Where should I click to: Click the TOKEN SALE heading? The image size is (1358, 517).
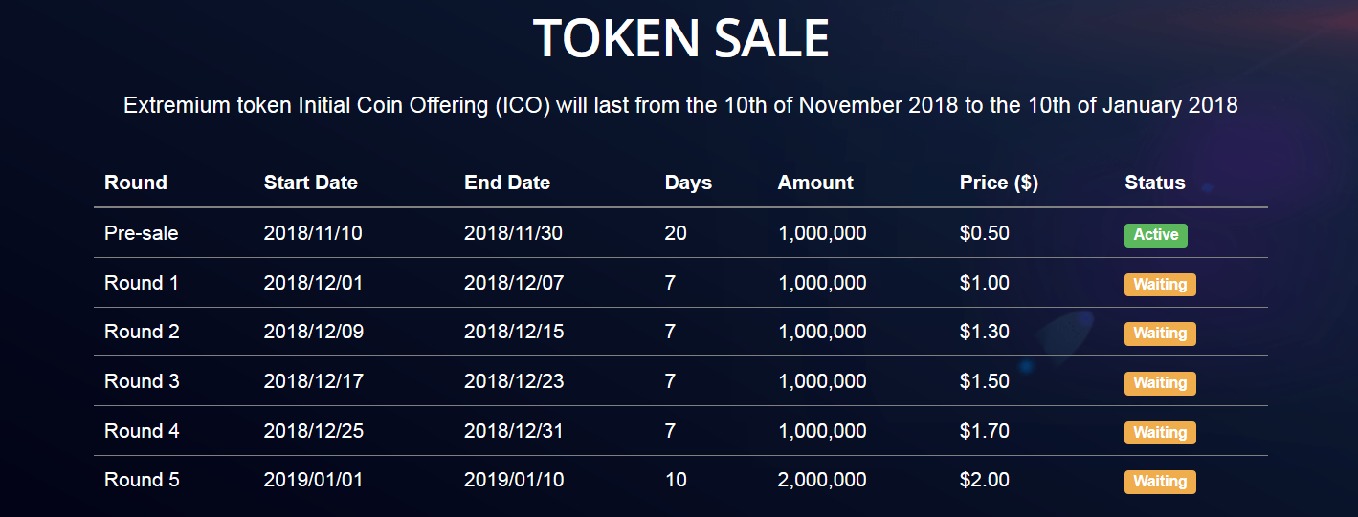click(680, 38)
